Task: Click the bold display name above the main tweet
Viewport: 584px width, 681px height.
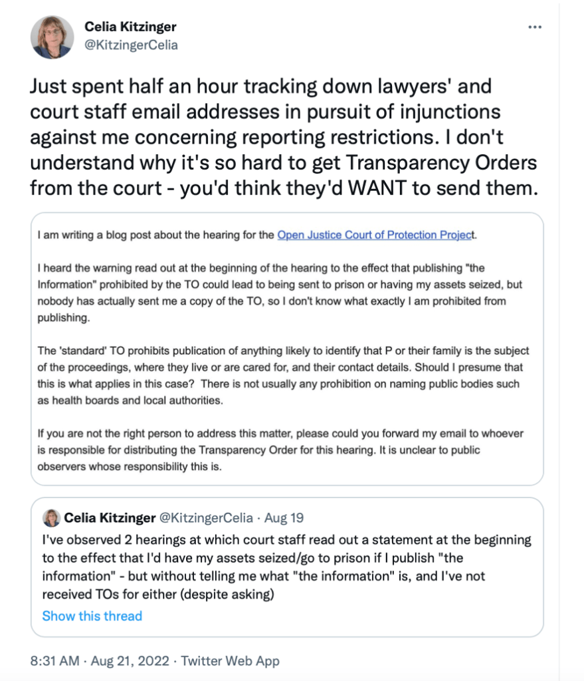Action: click(130, 27)
